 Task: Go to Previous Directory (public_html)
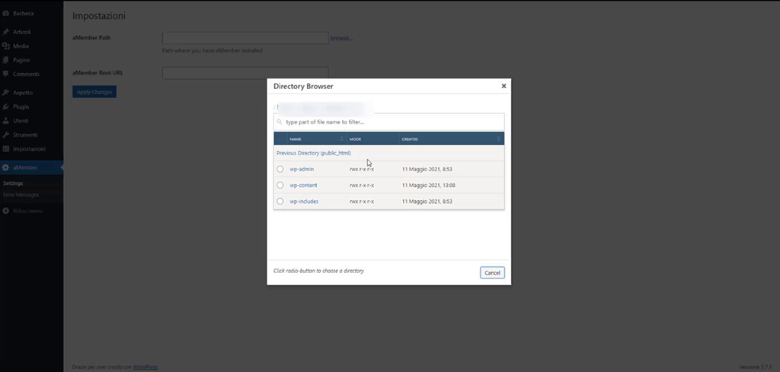[x=314, y=154]
